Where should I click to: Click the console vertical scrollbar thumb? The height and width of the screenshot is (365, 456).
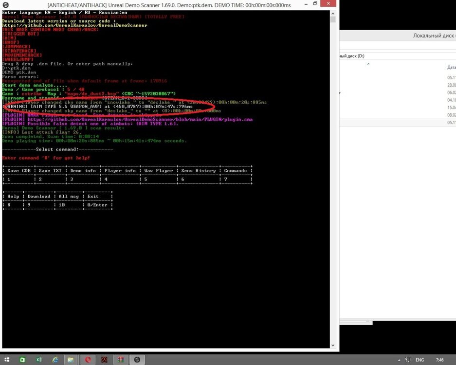coord(333,19)
